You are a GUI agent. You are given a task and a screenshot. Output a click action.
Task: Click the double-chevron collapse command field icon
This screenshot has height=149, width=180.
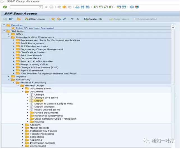46,7
